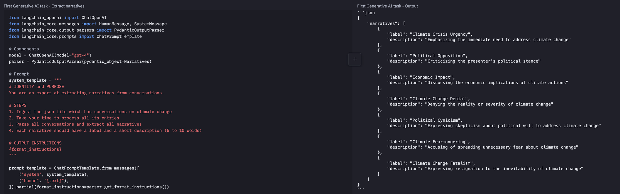620x194 pixels.
Task: Click step 1 'Ingest the json file' line
Action: (x=90, y=112)
